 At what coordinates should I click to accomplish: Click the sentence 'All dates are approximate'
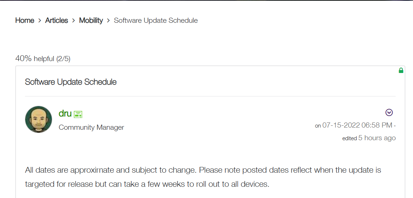click(x=111, y=170)
